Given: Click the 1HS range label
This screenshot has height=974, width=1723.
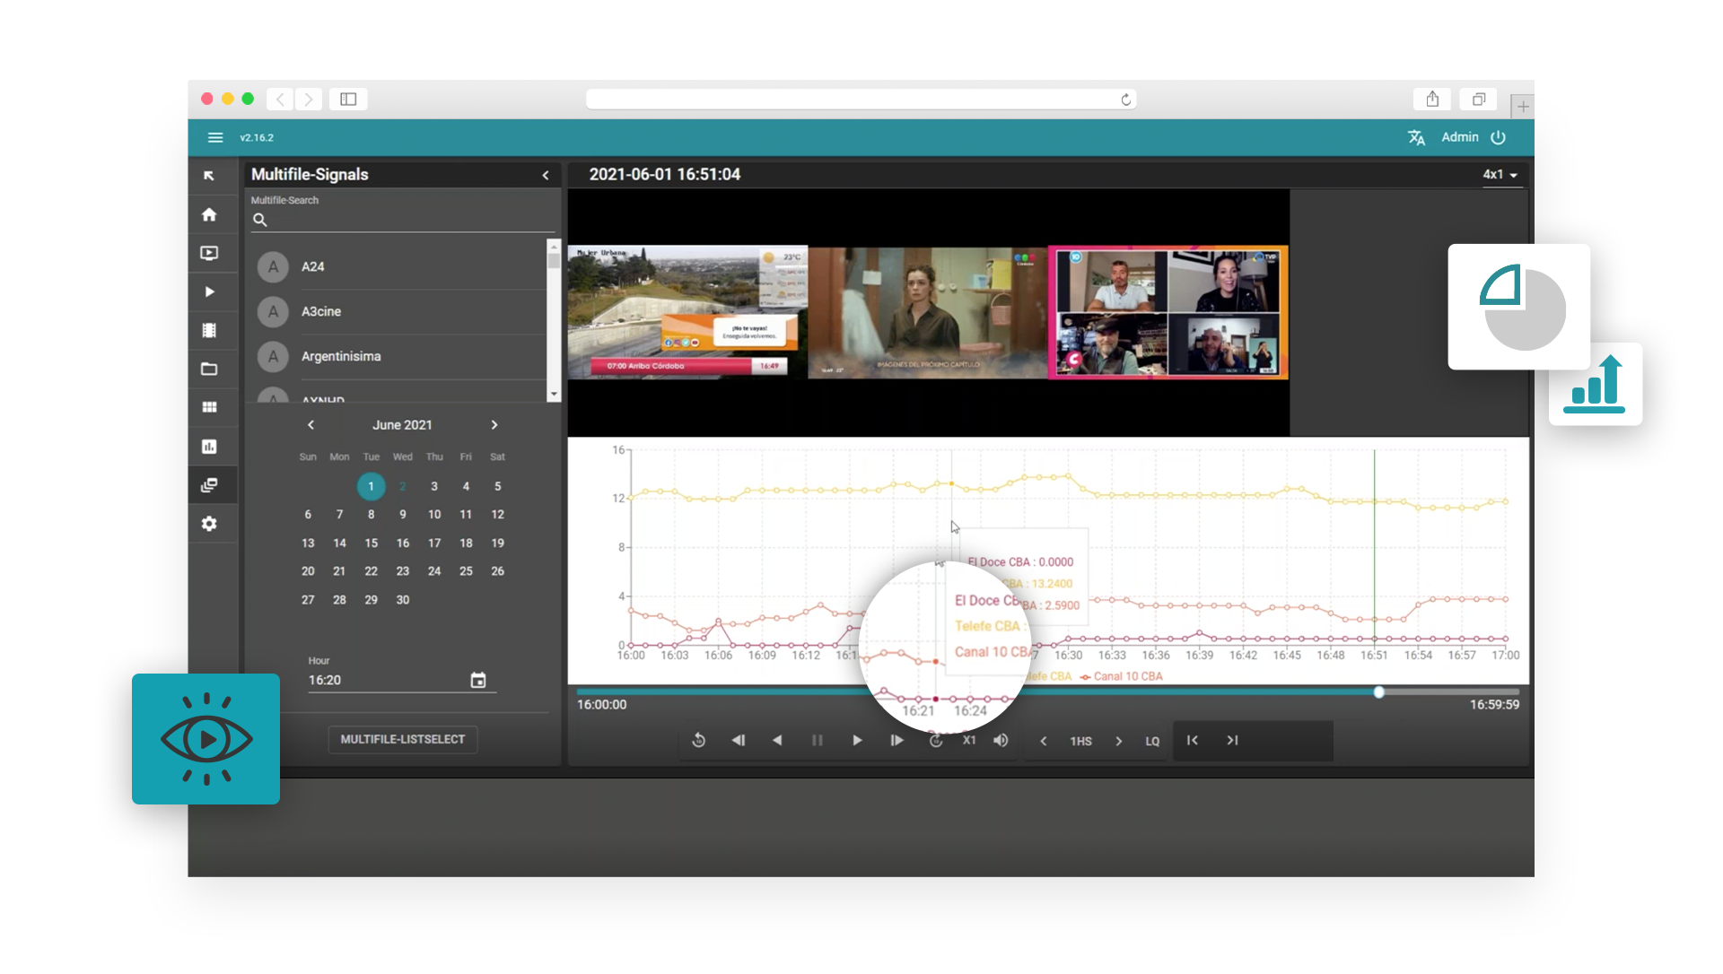Looking at the screenshot, I should 1080,741.
